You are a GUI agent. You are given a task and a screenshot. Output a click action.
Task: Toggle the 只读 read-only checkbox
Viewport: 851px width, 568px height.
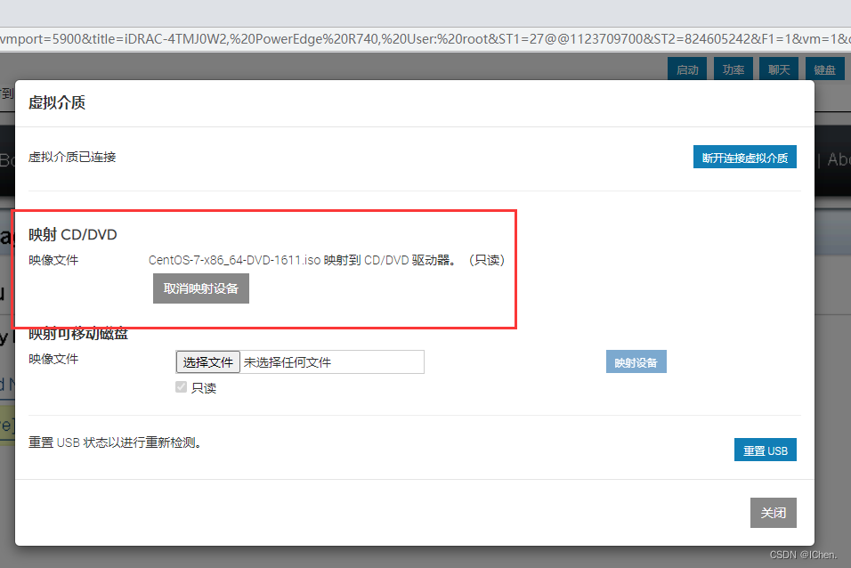(x=182, y=387)
